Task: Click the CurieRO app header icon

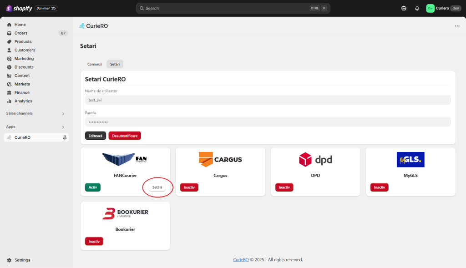Action: (82, 26)
